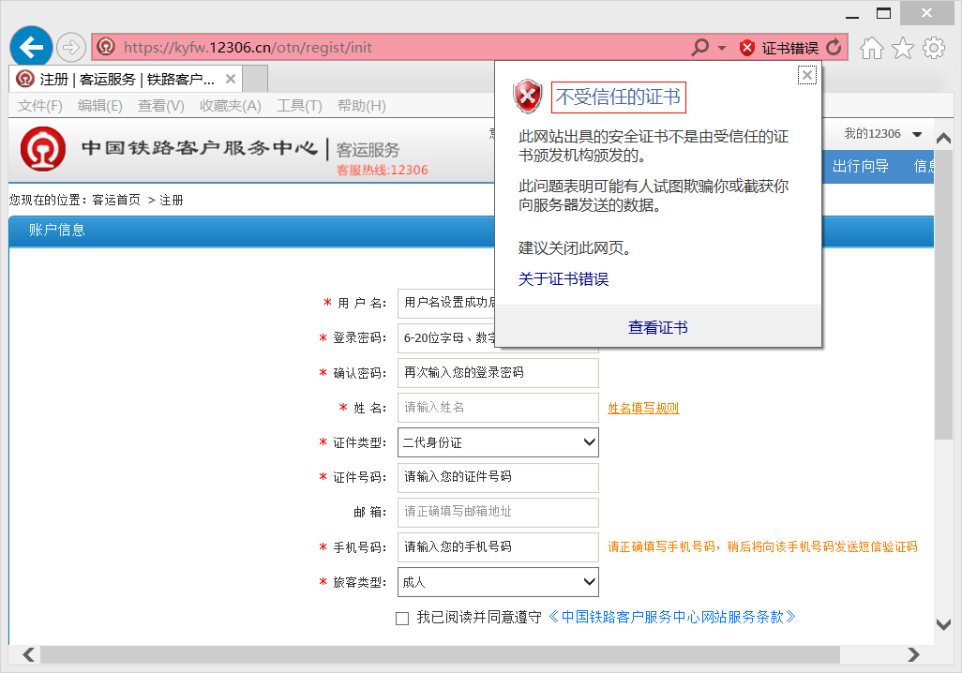Click the 账户信息 section header
The width and height of the screenshot is (962, 673).
(56, 230)
